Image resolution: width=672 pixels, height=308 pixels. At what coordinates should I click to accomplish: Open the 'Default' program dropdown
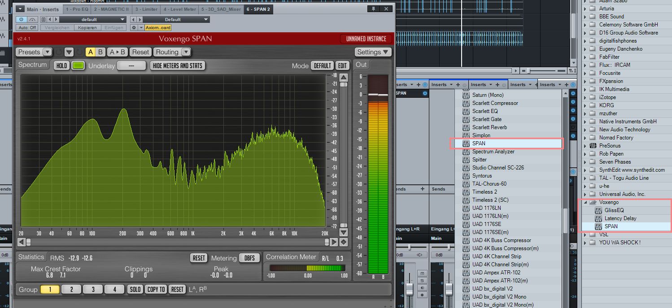(176, 19)
